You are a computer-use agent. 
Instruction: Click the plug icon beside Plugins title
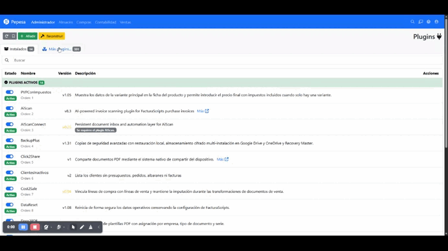click(x=439, y=37)
